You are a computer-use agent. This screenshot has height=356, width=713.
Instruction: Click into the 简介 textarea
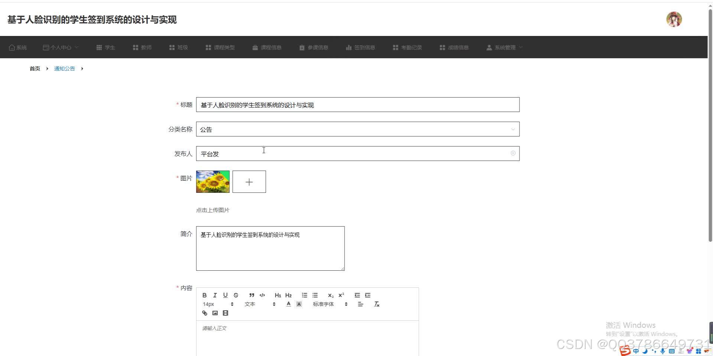click(270, 248)
